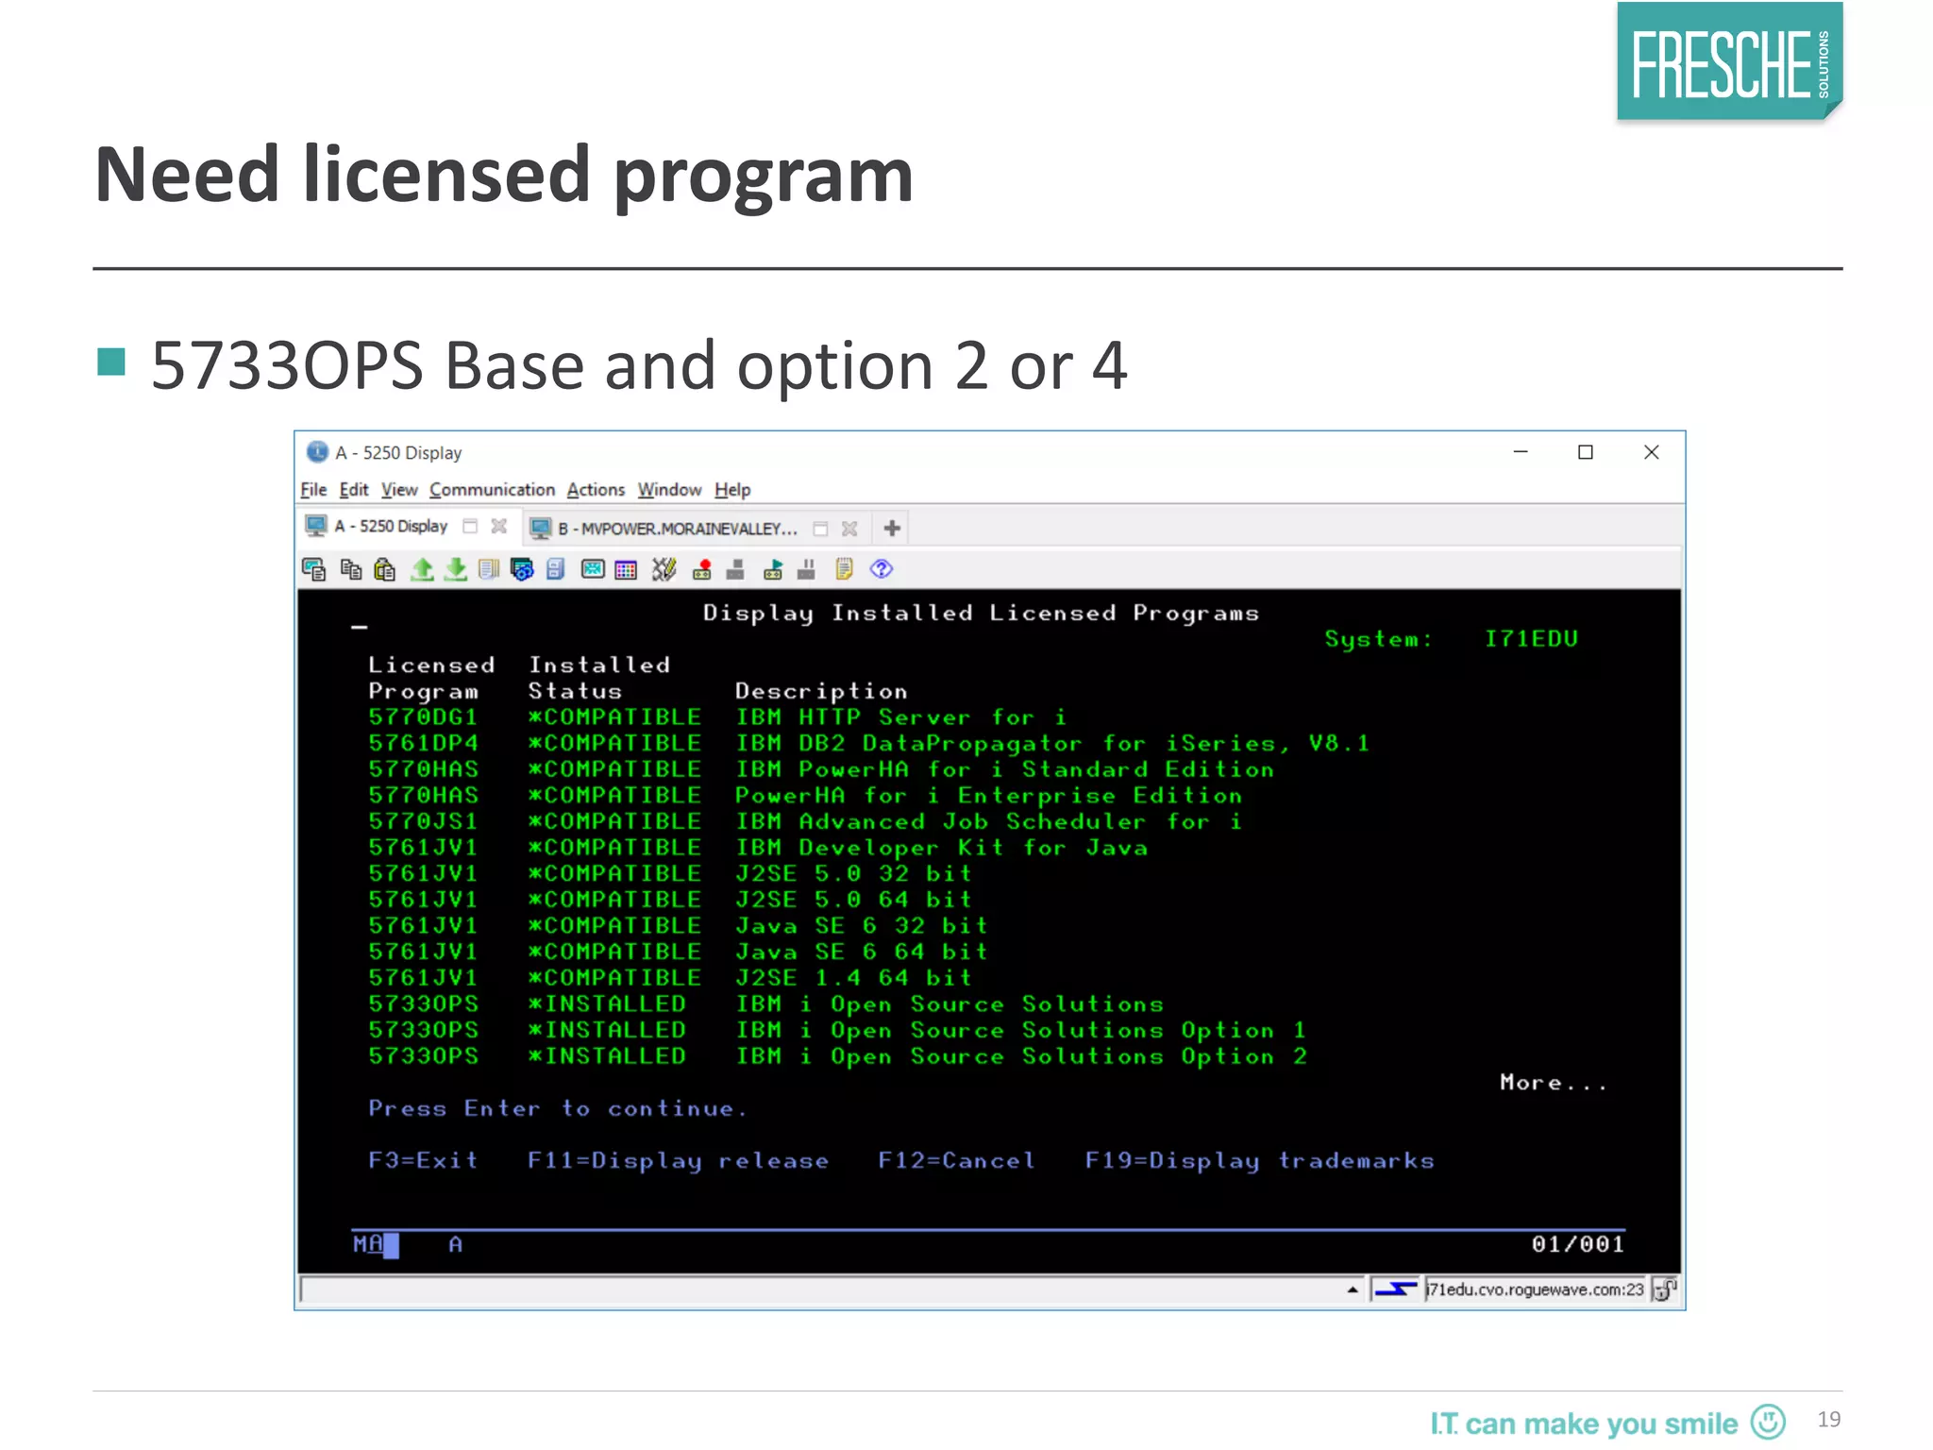Click the Paste clipboard toolbar icon
1933x1450 pixels.
(x=385, y=569)
